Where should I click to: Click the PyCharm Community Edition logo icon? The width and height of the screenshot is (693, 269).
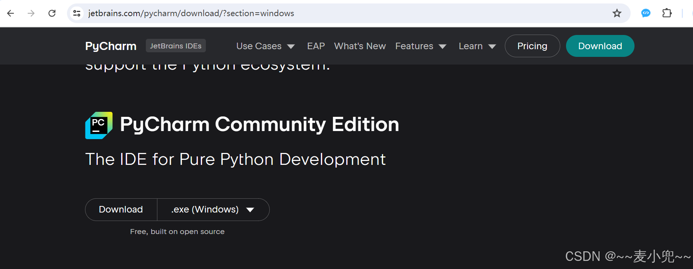pyautogui.click(x=99, y=125)
